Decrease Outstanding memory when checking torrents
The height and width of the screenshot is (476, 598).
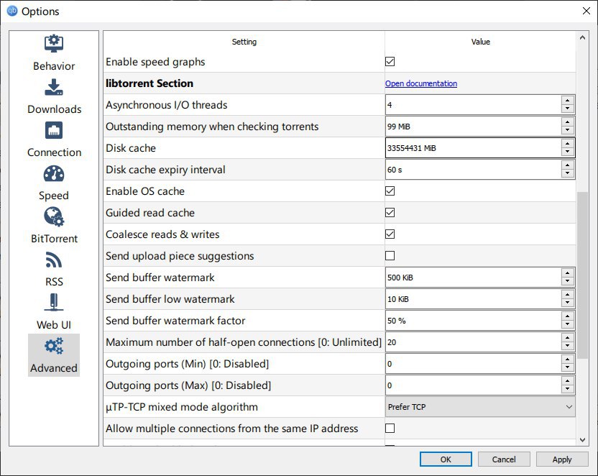pos(568,130)
